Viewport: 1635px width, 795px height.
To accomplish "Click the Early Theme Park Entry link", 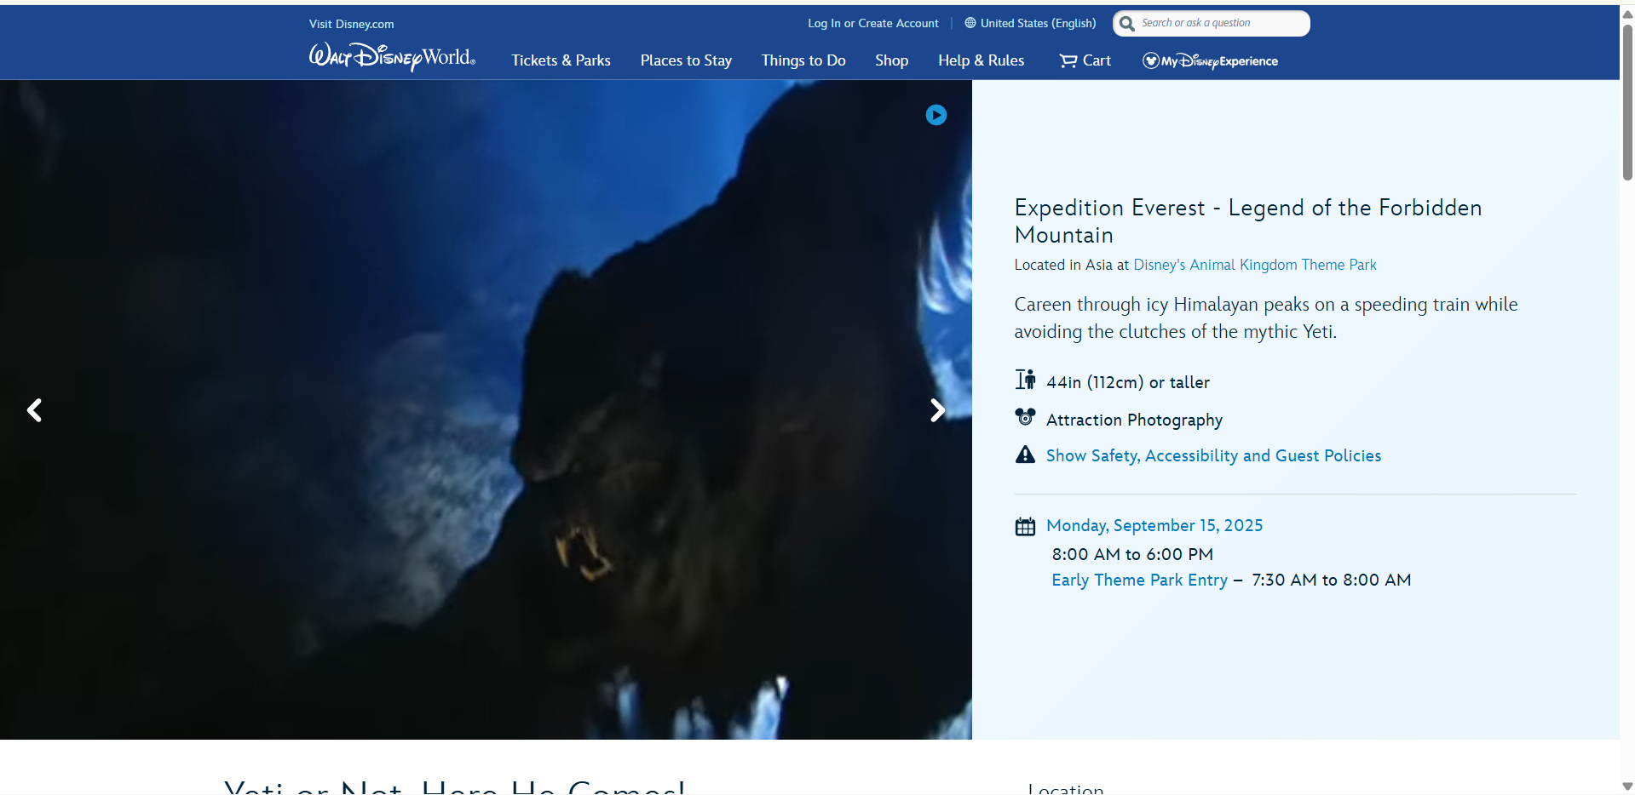I will point(1139,581).
